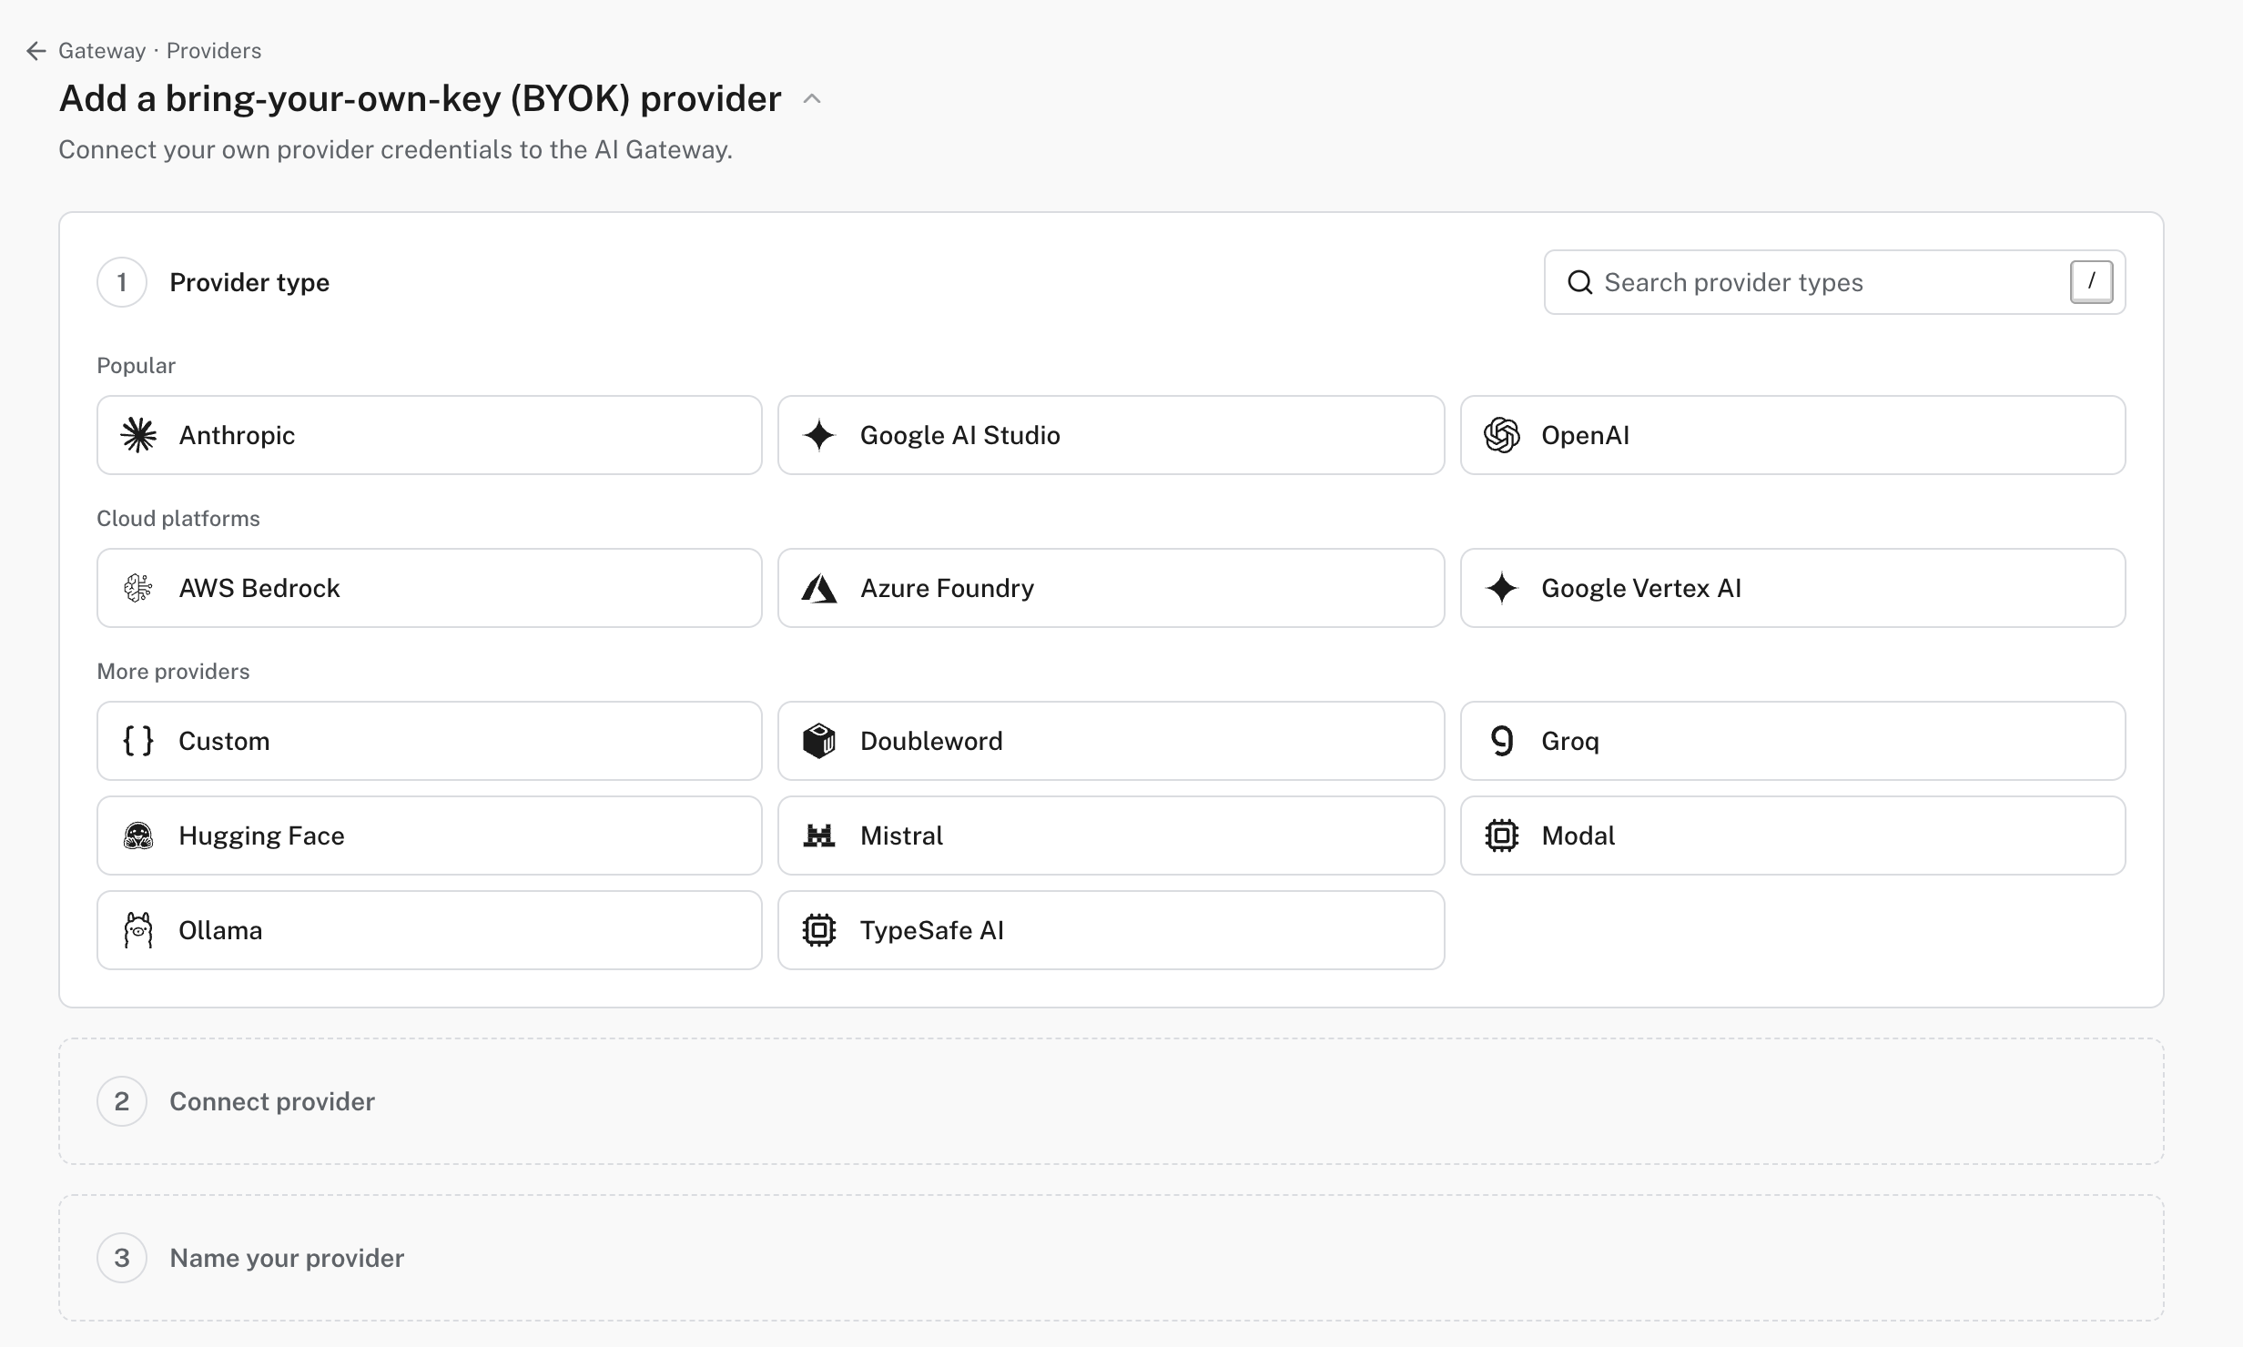This screenshot has height=1347, width=2243.
Task: Collapse the BYOK provider heading chevron
Action: (x=812, y=99)
